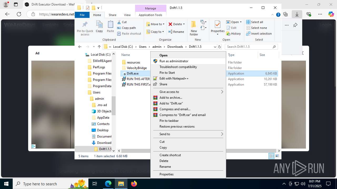Choose Properties in the context menu
This screenshot has width=337, height=189.
[x=188, y=174]
